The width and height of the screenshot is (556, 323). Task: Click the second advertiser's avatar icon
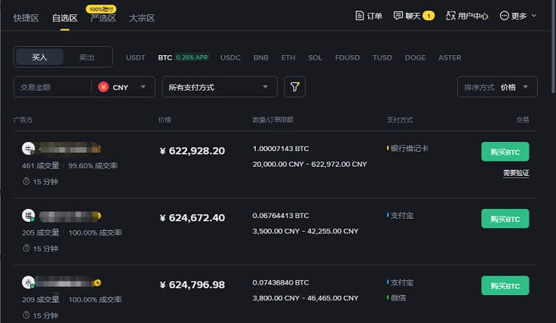[x=29, y=216]
